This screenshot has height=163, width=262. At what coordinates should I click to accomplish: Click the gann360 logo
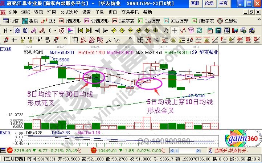(x=240, y=138)
